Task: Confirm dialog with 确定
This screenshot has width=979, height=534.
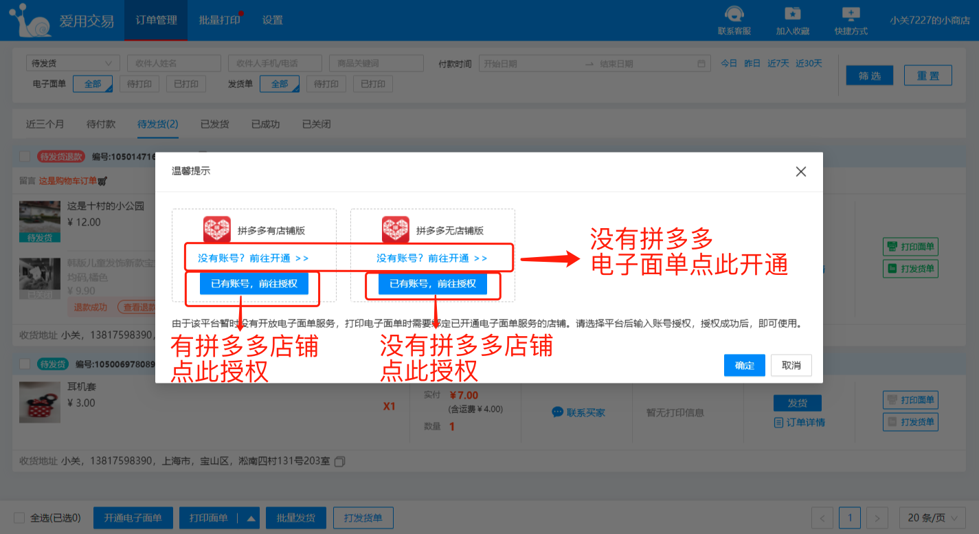Action: point(745,366)
